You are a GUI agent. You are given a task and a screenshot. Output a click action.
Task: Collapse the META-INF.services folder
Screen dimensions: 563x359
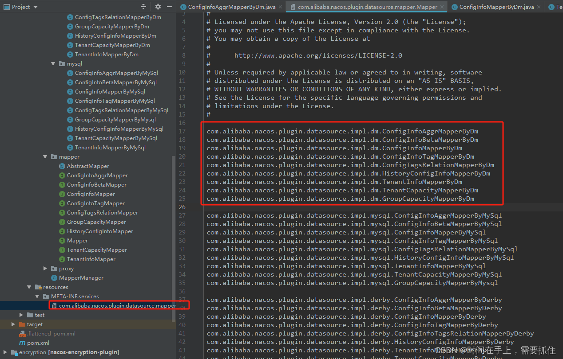(37, 297)
